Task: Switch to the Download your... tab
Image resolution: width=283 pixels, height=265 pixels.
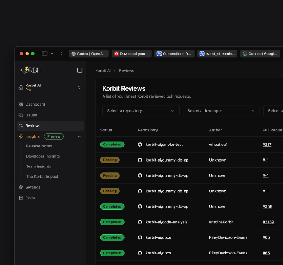Action: [x=131, y=53]
